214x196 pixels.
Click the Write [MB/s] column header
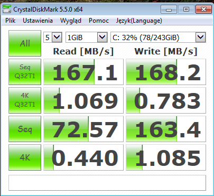[x=166, y=51]
